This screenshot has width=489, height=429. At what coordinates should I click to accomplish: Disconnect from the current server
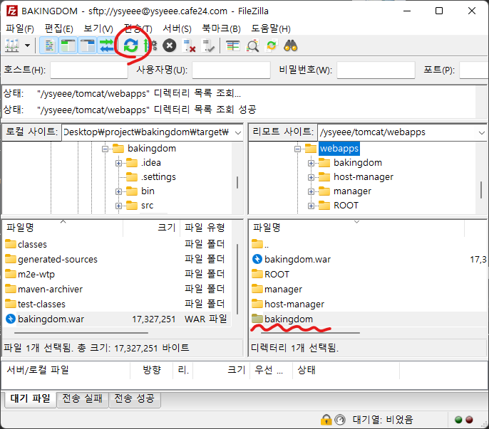[189, 46]
